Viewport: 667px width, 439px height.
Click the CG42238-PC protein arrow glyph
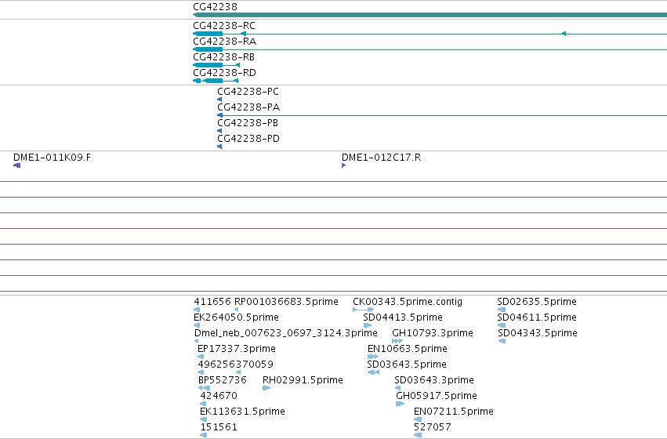pyautogui.click(x=219, y=100)
